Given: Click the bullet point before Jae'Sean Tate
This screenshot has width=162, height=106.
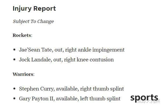Looking at the screenshot, I should click(x=14, y=50).
